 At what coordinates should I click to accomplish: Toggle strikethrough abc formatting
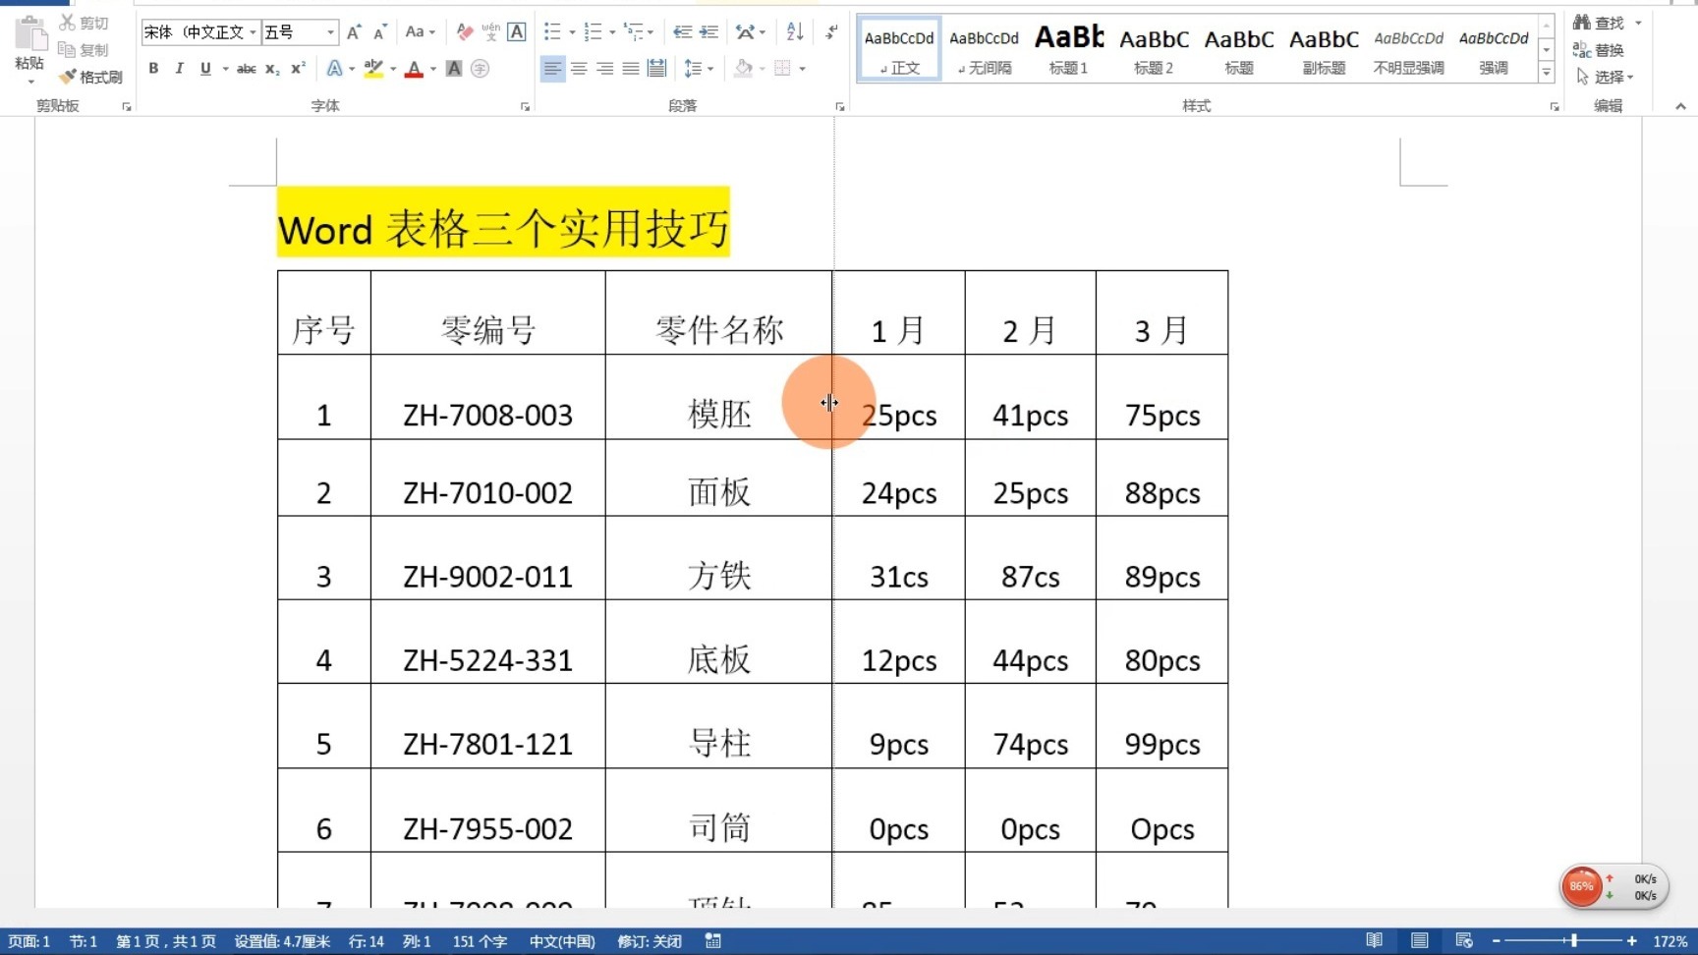point(247,68)
